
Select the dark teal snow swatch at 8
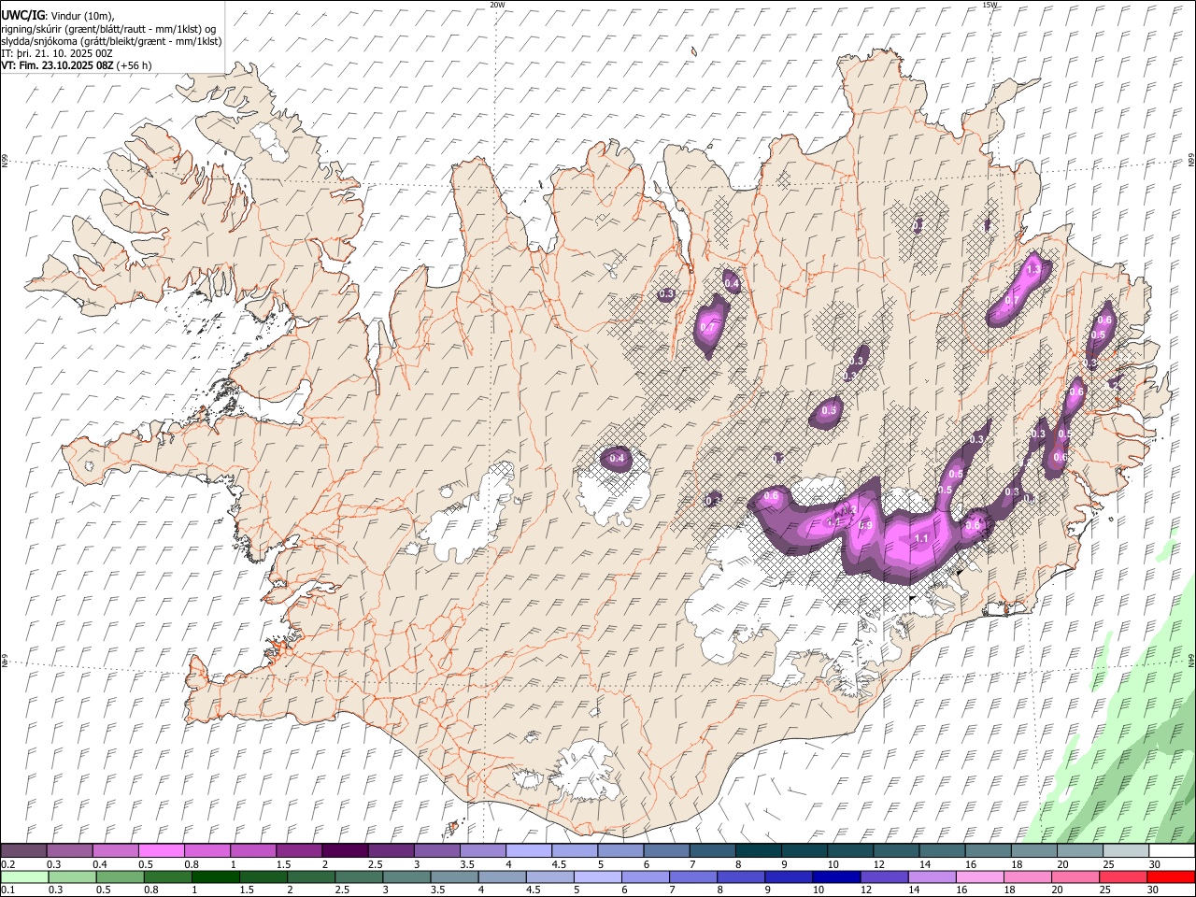[759, 851]
